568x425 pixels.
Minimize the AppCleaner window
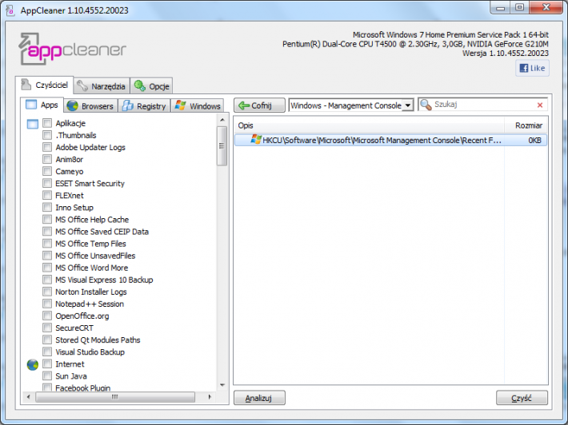click(x=500, y=8)
